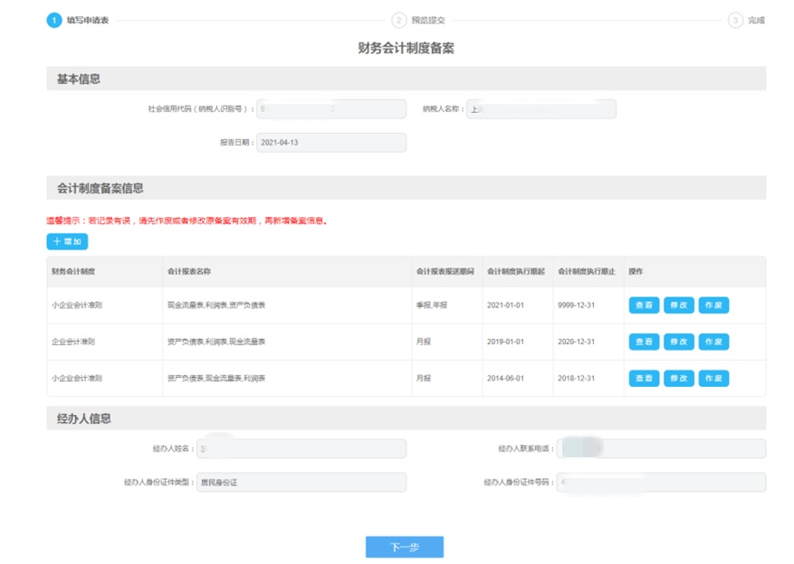
Task: Focus the 经办人联系电话 field
Action: pos(661,449)
